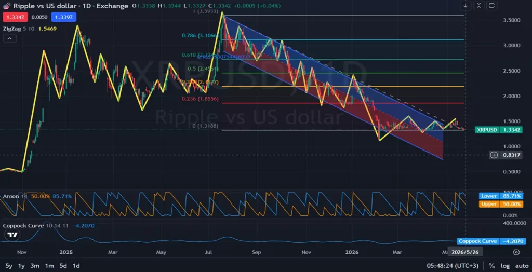Open chart settings via the gear icon near the time axis
The image size is (532, 272).
click(516, 252)
